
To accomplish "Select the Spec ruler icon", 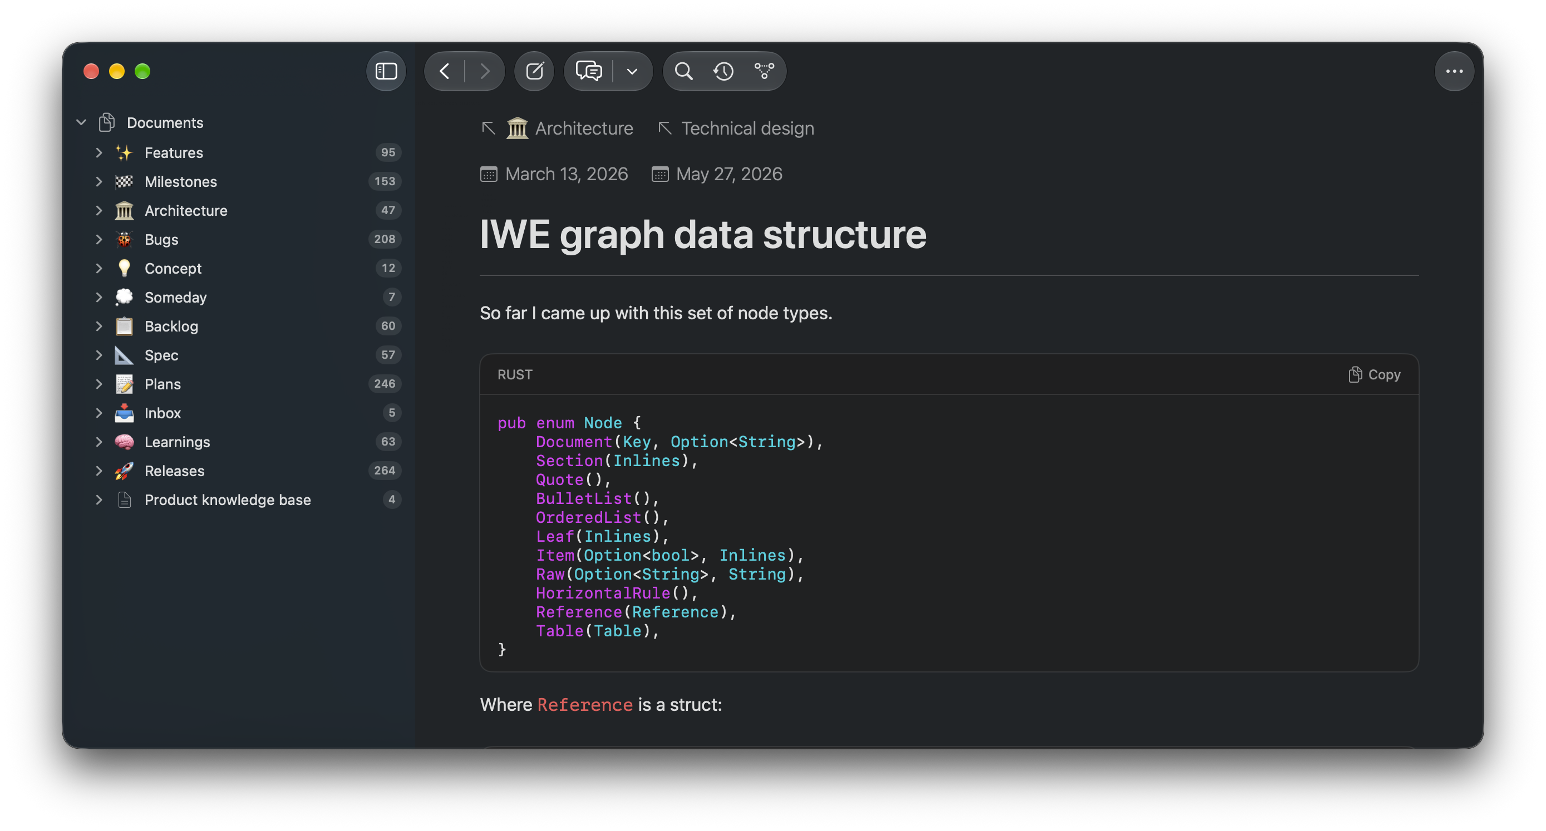I will point(124,355).
